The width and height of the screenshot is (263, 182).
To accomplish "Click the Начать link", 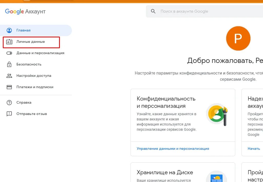I will [254, 149].
